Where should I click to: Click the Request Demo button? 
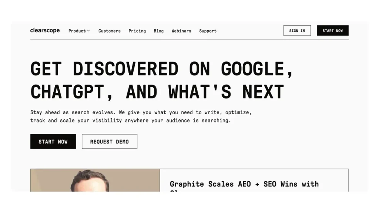click(110, 142)
